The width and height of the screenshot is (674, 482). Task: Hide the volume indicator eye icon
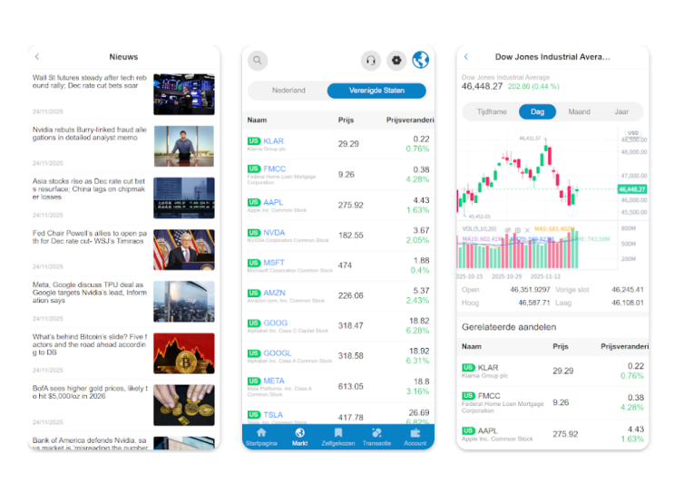(508, 230)
